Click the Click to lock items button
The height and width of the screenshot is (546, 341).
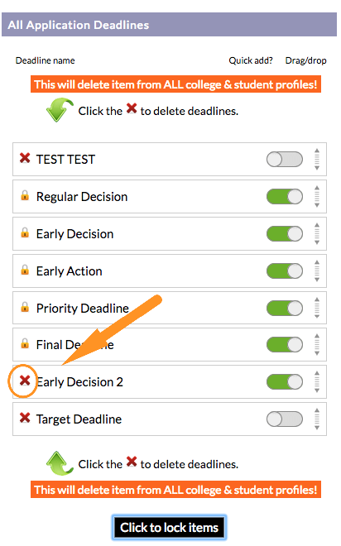tap(170, 528)
